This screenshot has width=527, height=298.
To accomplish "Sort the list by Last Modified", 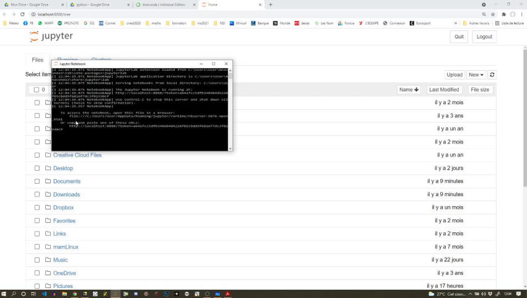I will [x=444, y=89].
